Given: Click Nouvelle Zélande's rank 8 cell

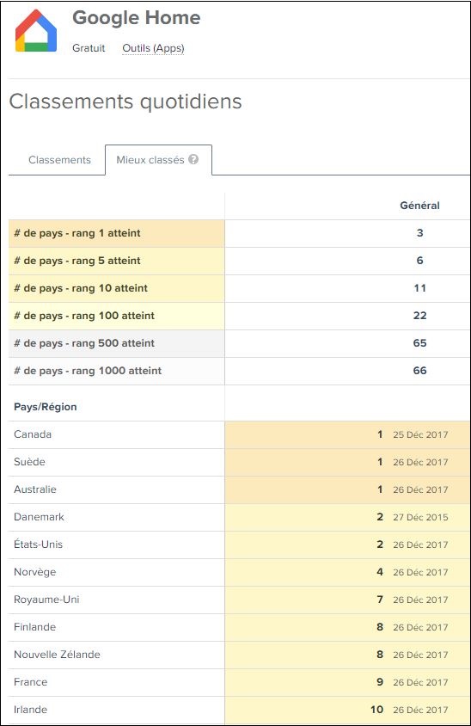Looking at the screenshot, I should tap(347, 655).
